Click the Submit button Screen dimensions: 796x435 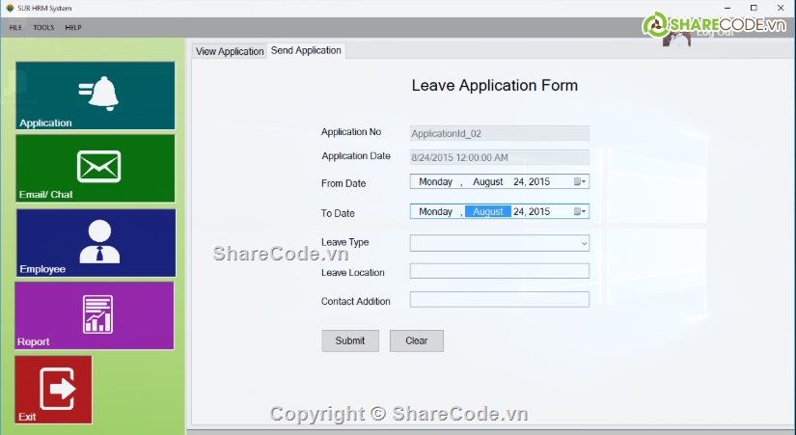click(x=350, y=340)
